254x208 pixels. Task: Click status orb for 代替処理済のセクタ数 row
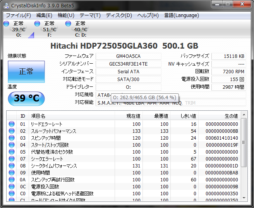click(12, 152)
